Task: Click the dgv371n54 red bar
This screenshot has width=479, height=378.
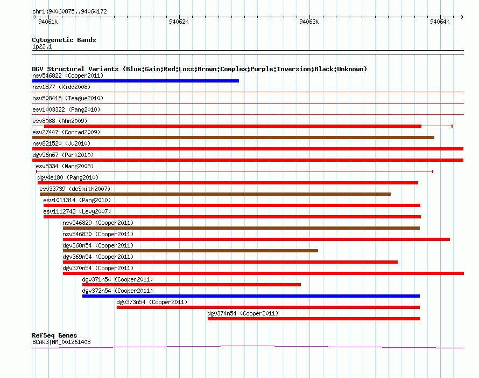Action: click(x=192, y=285)
